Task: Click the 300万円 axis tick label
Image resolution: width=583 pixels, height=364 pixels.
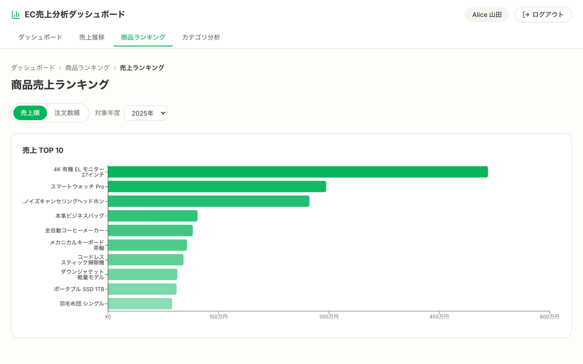Action: tap(329, 317)
